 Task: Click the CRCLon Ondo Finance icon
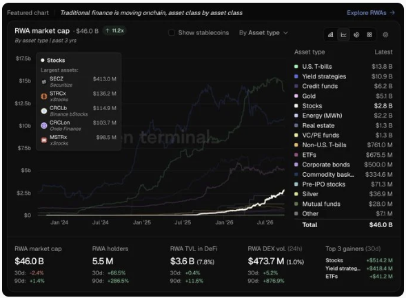[x=44, y=126]
